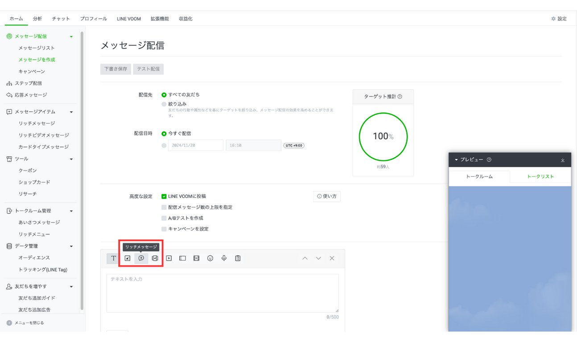Click the データ管理 database icon

pyautogui.click(x=9, y=246)
